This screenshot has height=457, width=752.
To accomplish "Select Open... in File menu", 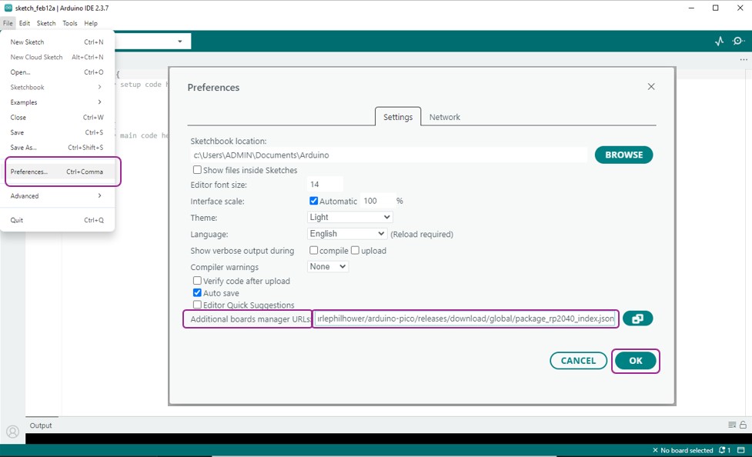I will 58,72.
